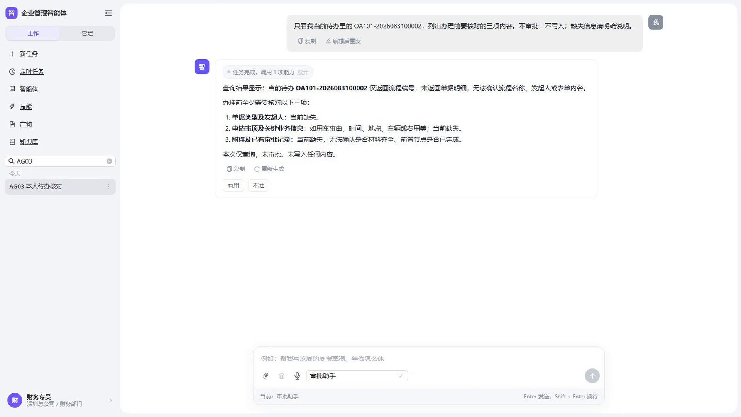Image resolution: width=741 pixels, height=417 pixels.
Task: Collapse the sidebar with the menu-fold icon
Action: 108,13
